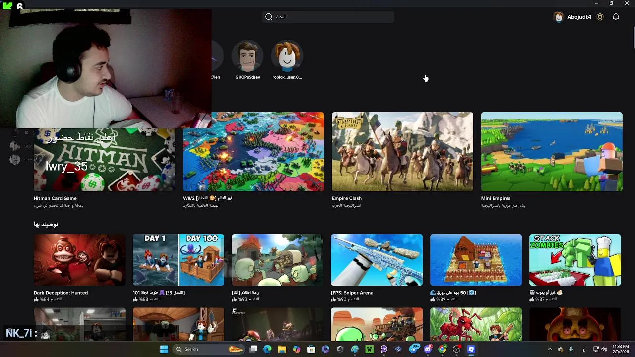Click the search magnifier icon in Roblox
This screenshot has width=635, height=357.
[x=269, y=17]
